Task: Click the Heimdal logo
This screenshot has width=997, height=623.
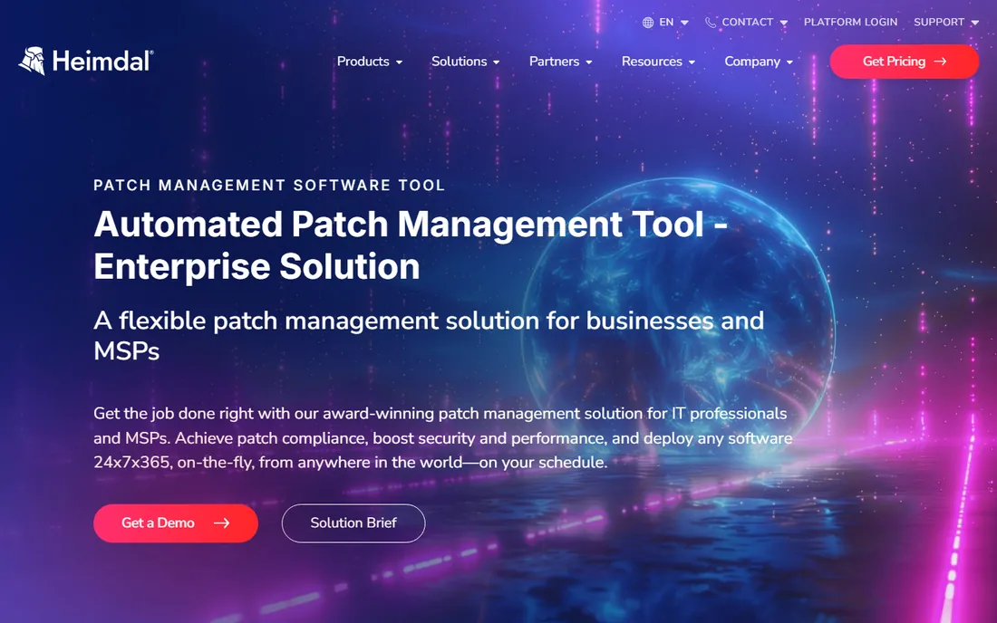Action: coord(86,61)
